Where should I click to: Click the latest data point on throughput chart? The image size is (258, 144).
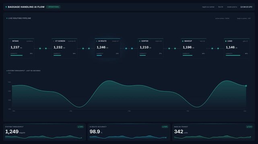tap(246, 86)
